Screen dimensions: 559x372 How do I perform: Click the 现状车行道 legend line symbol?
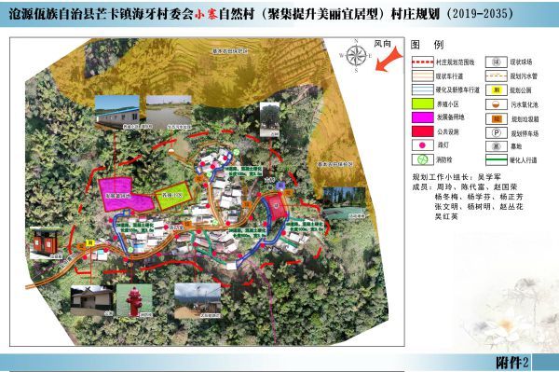(422, 76)
